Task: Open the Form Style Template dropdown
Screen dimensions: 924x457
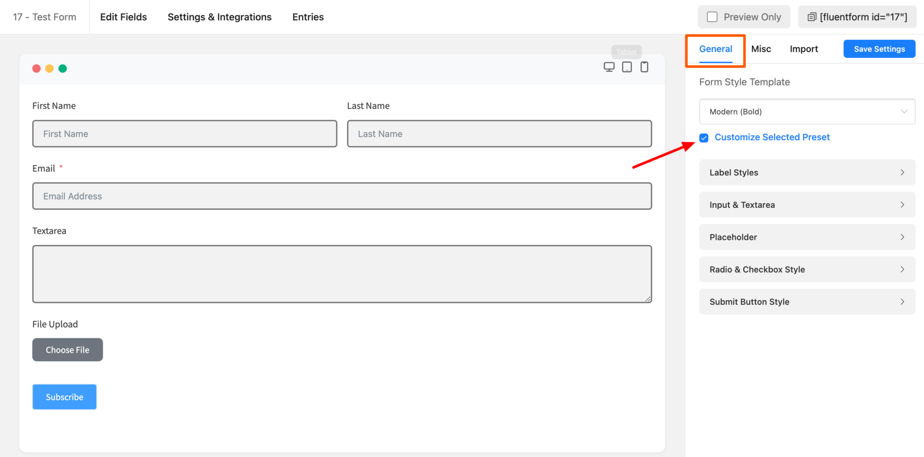Action: [807, 112]
